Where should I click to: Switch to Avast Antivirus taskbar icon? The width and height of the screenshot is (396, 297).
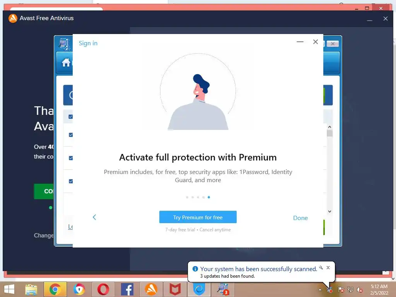151,289
